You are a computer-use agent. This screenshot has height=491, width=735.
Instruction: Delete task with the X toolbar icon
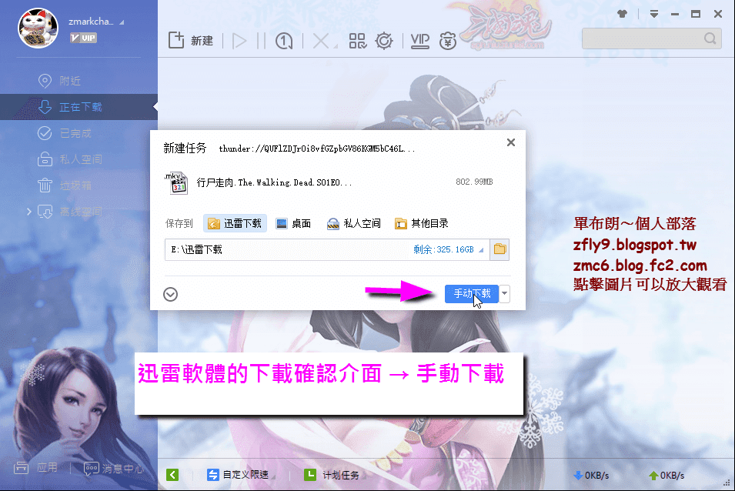(x=321, y=42)
